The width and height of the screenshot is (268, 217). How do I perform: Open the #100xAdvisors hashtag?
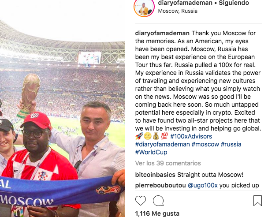pyautogui.click(x=191, y=136)
